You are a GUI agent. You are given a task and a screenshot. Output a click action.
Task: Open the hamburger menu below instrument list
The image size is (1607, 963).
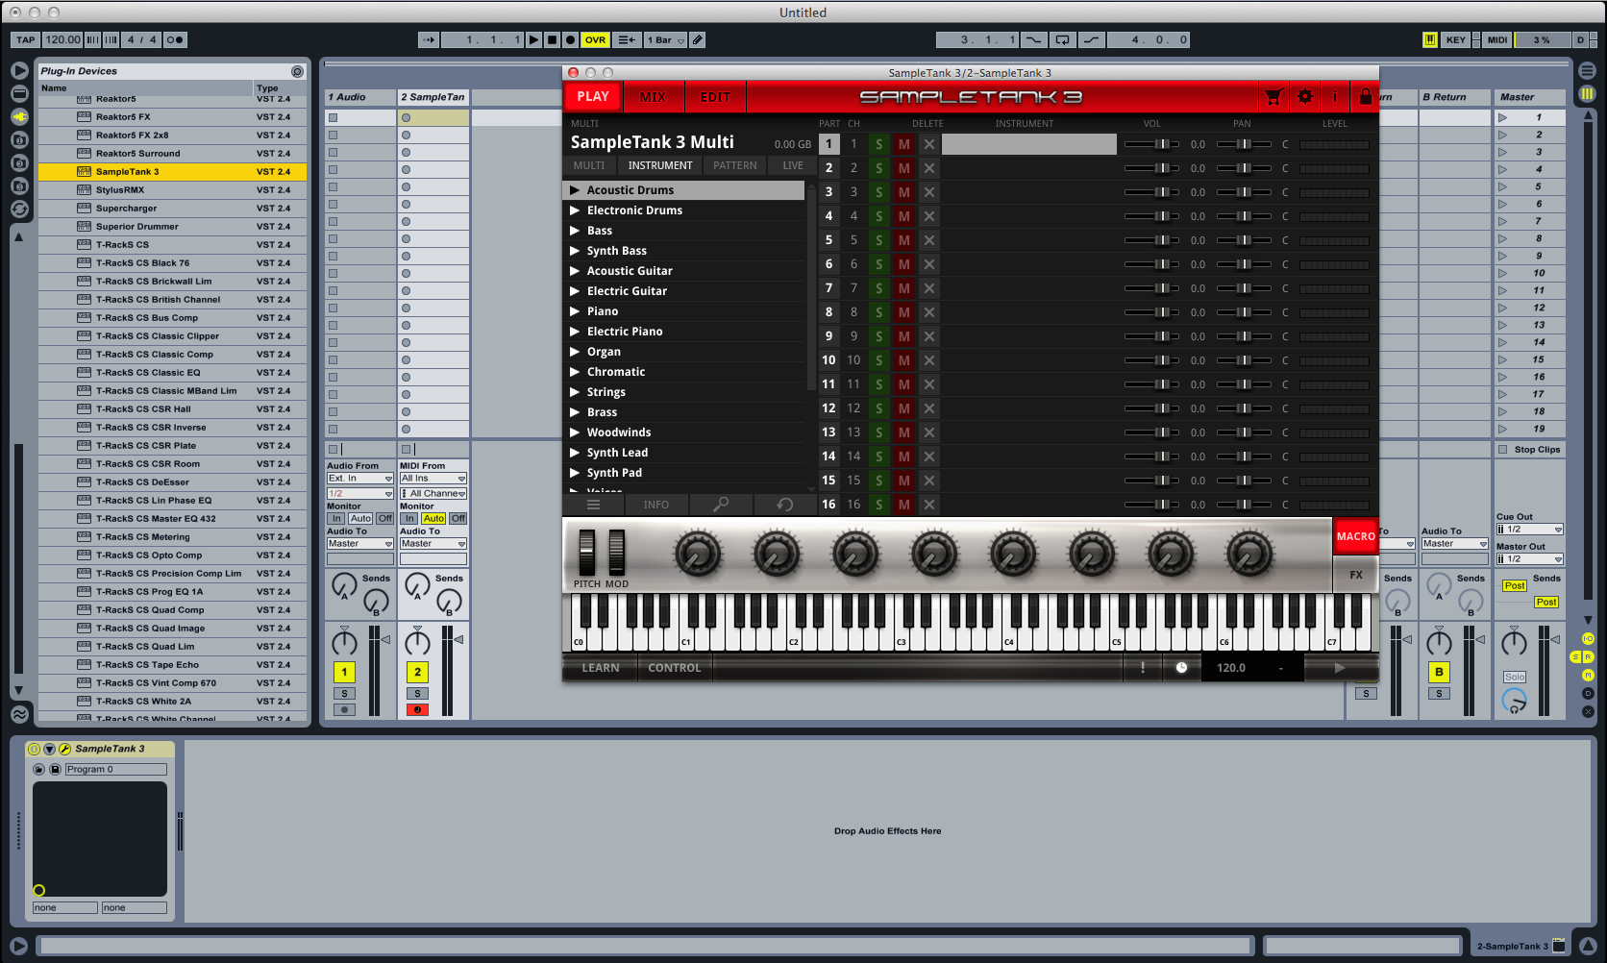point(593,505)
